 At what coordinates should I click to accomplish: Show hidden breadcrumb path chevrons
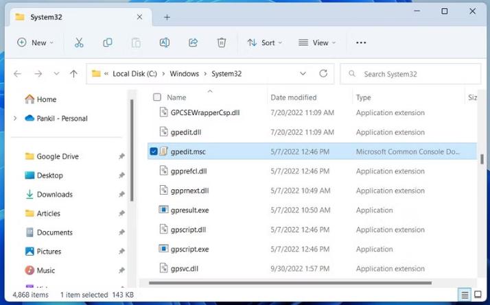(106, 74)
